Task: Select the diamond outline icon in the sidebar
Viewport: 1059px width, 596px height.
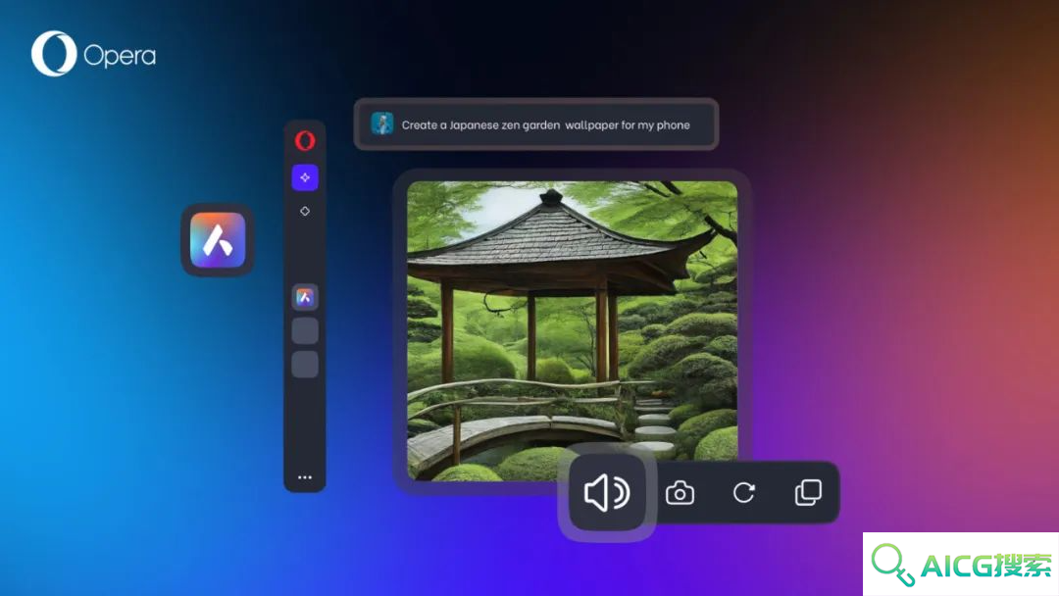Action: pyautogui.click(x=305, y=212)
